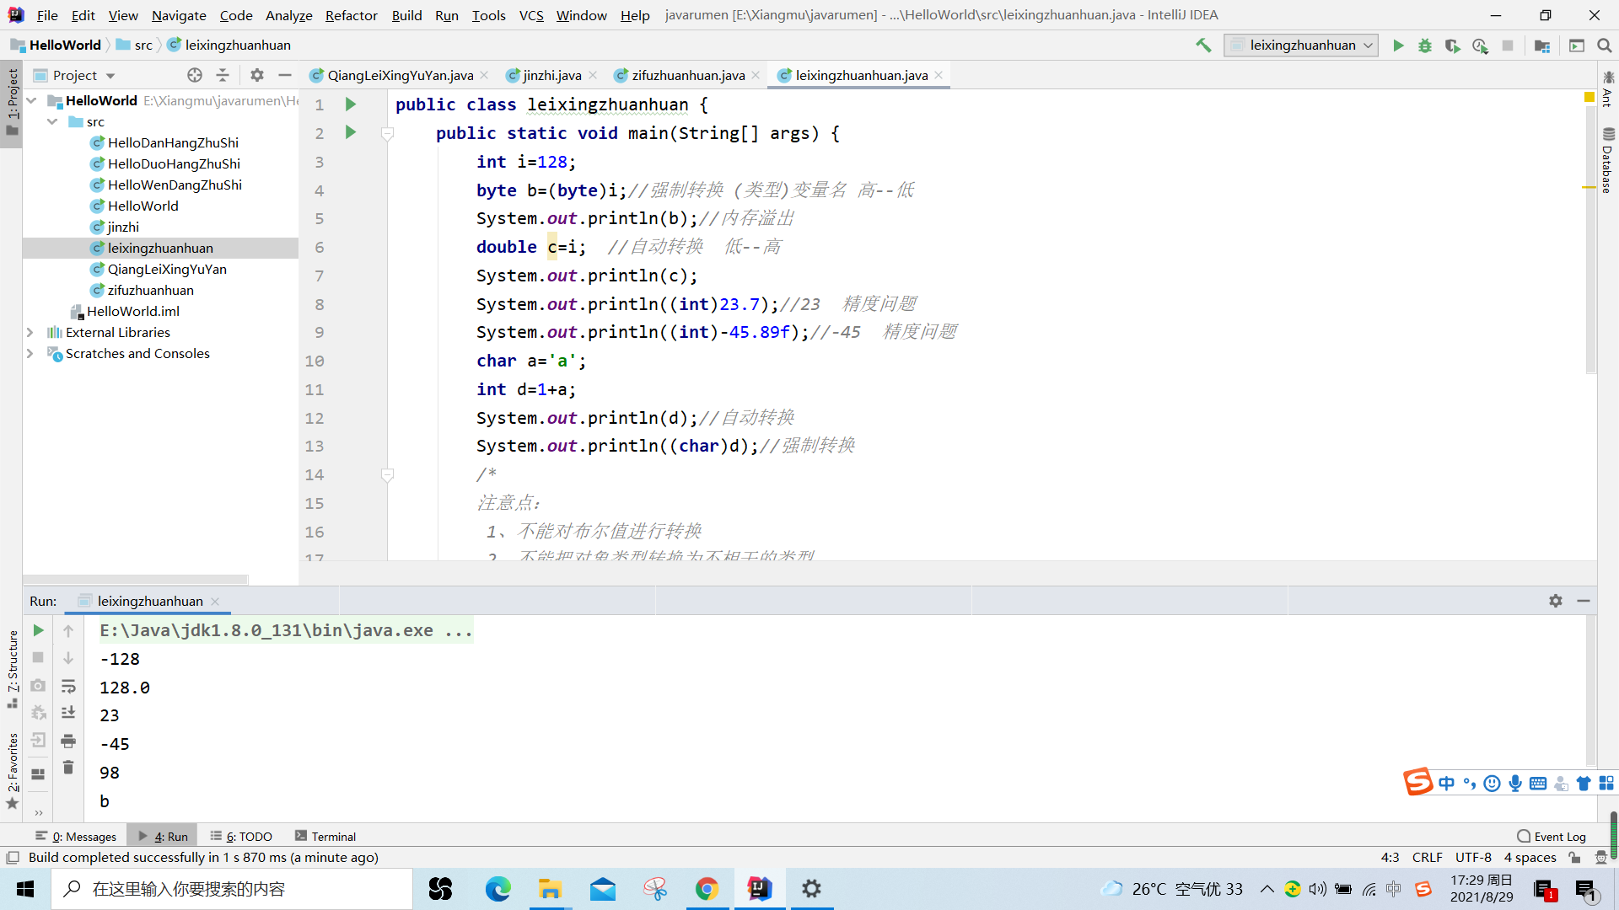Click the print icon in Run console

[x=68, y=741]
